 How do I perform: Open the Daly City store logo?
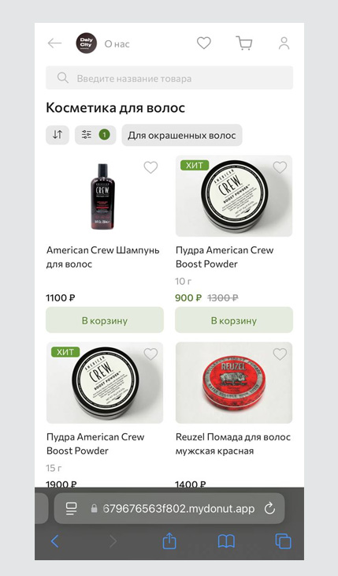coord(87,43)
